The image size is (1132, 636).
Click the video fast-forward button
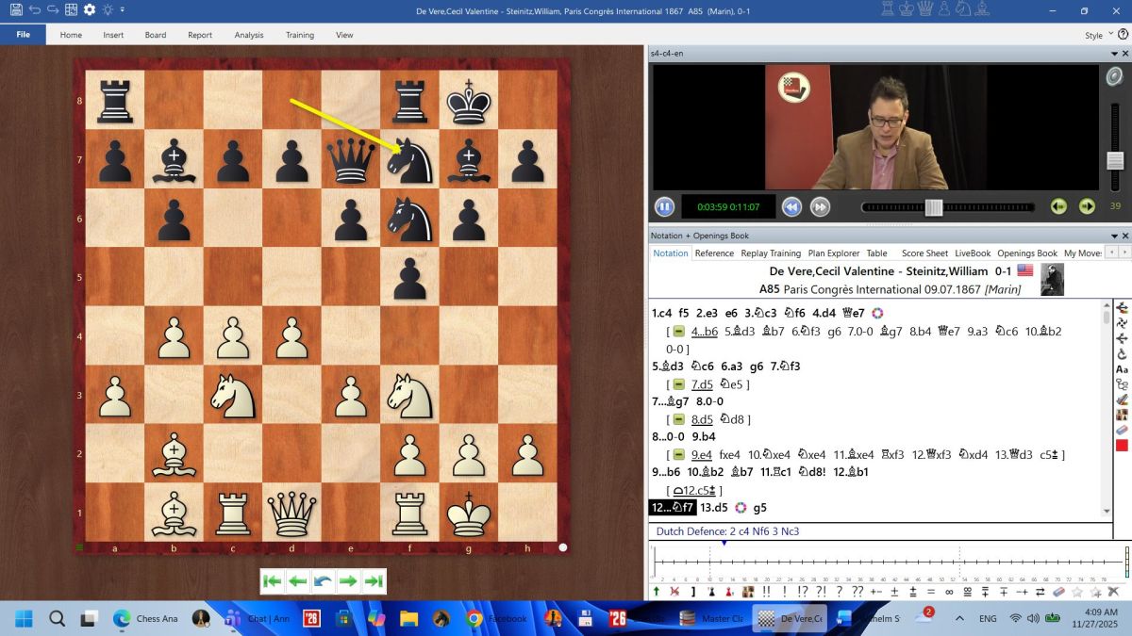[x=820, y=206]
